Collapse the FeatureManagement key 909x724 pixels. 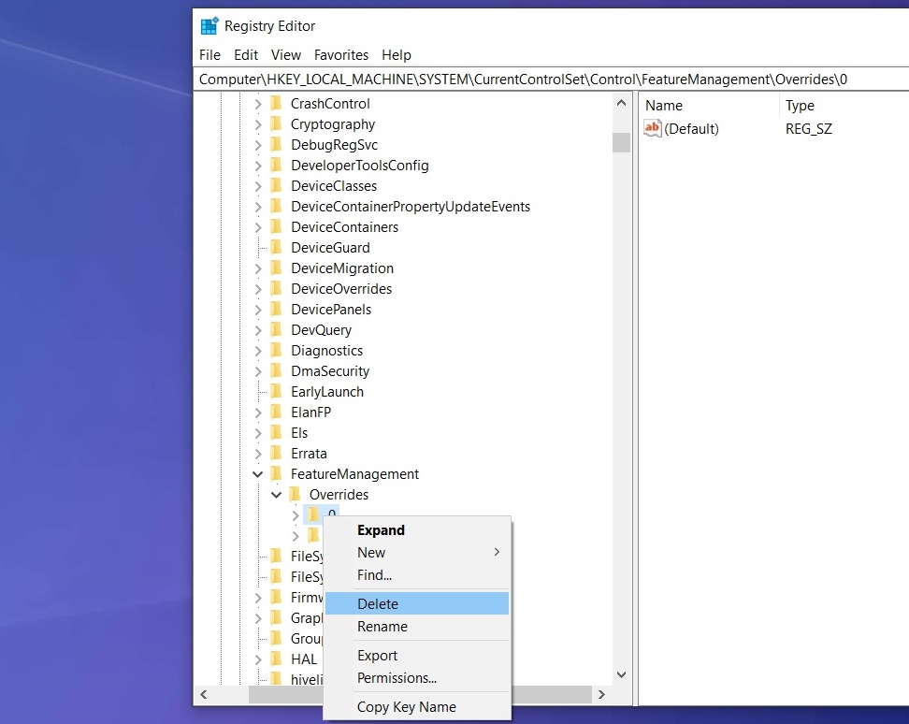point(258,474)
